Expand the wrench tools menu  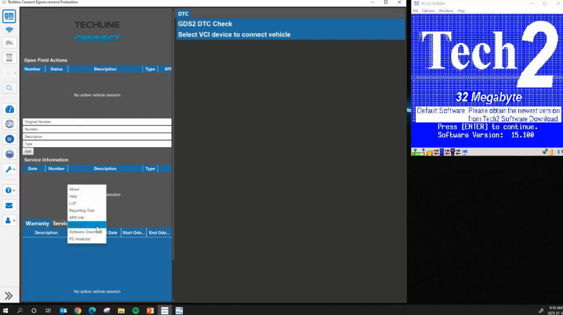10,169
